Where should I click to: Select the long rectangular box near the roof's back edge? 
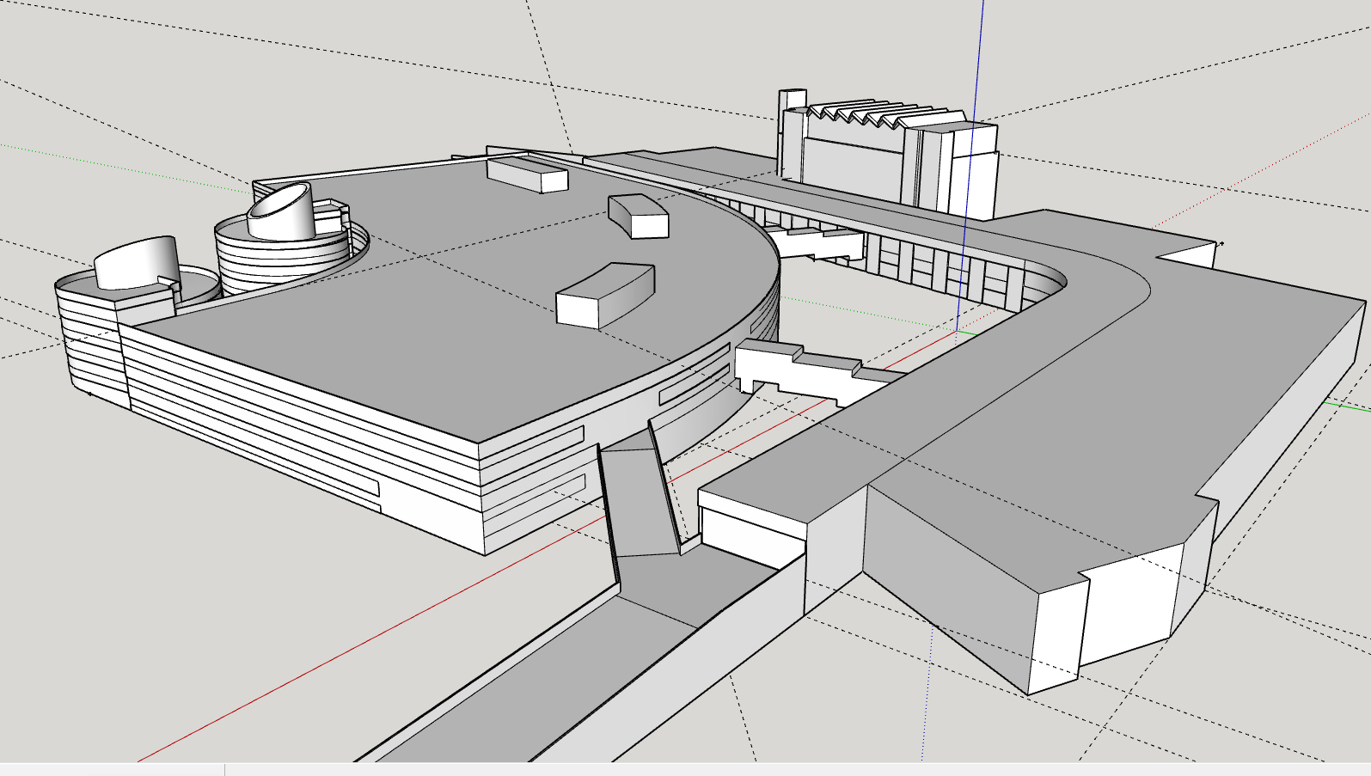click(527, 173)
